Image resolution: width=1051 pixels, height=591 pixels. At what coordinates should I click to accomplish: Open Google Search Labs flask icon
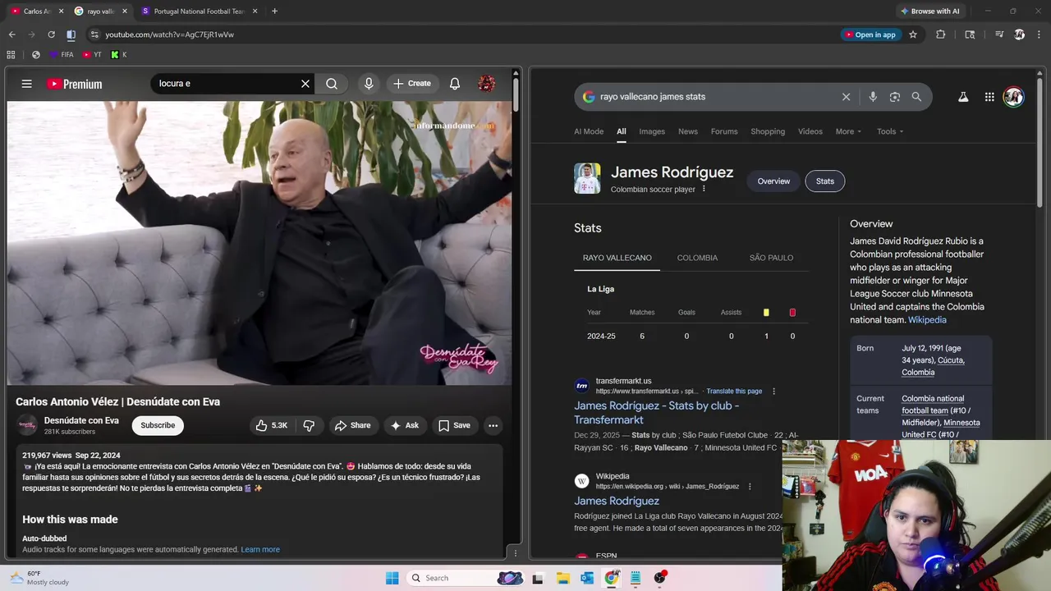coord(963,97)
